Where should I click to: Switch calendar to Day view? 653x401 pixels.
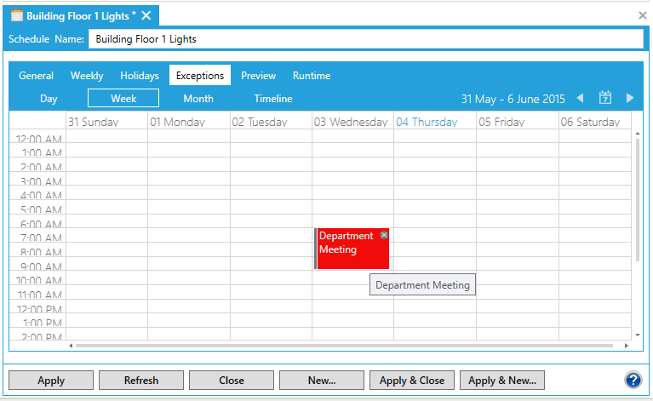click(49, 99)
